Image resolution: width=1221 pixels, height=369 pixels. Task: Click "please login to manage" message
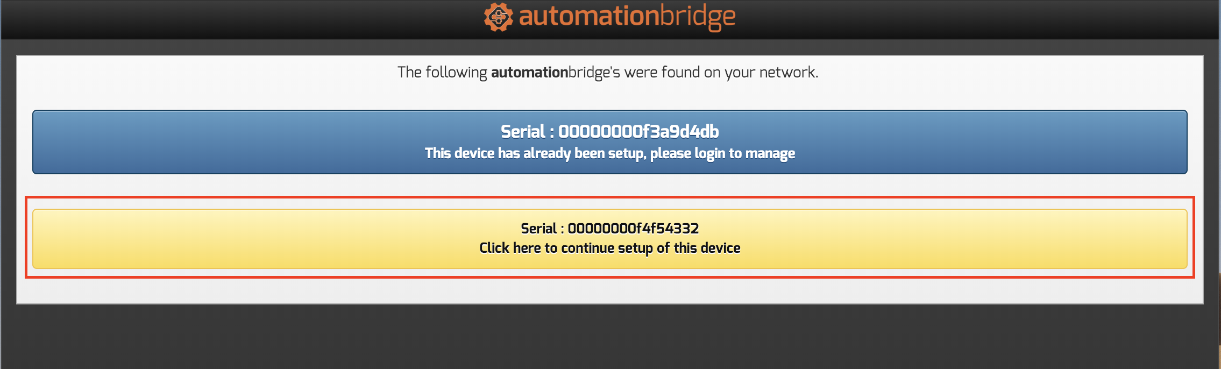point(722,154)
